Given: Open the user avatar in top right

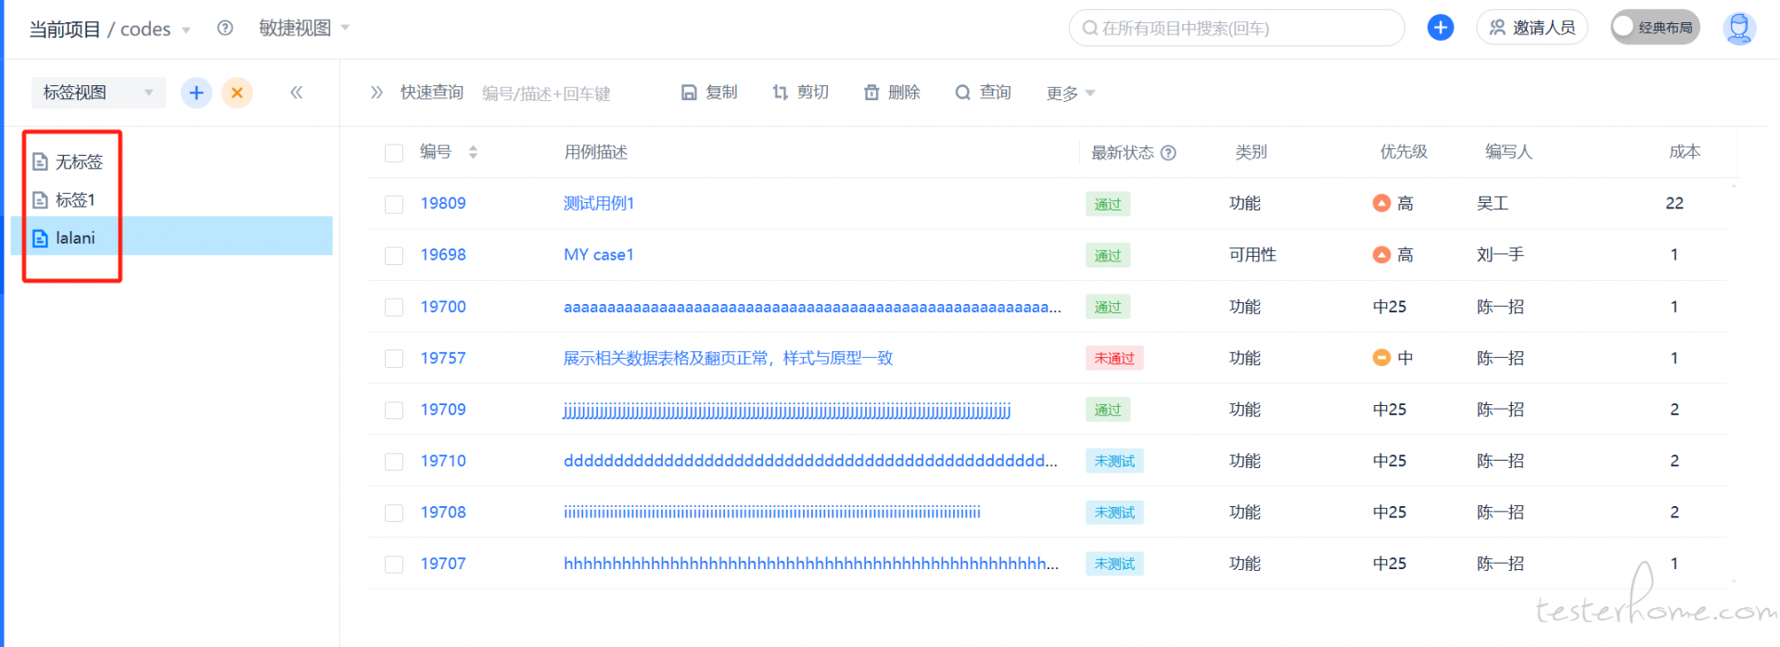Looking at the screenshot, I should click(x=1738, y=28).
